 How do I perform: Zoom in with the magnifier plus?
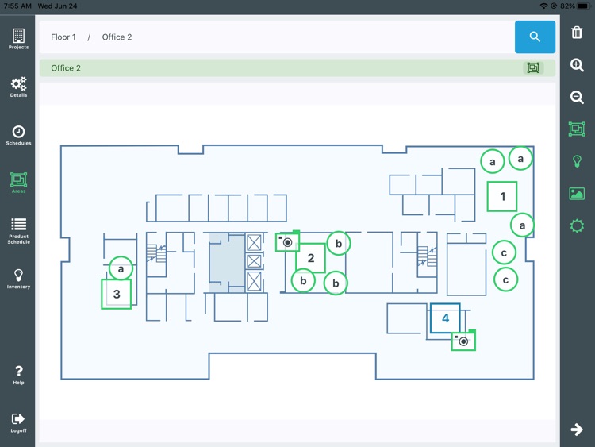click(x=577, y=65)
